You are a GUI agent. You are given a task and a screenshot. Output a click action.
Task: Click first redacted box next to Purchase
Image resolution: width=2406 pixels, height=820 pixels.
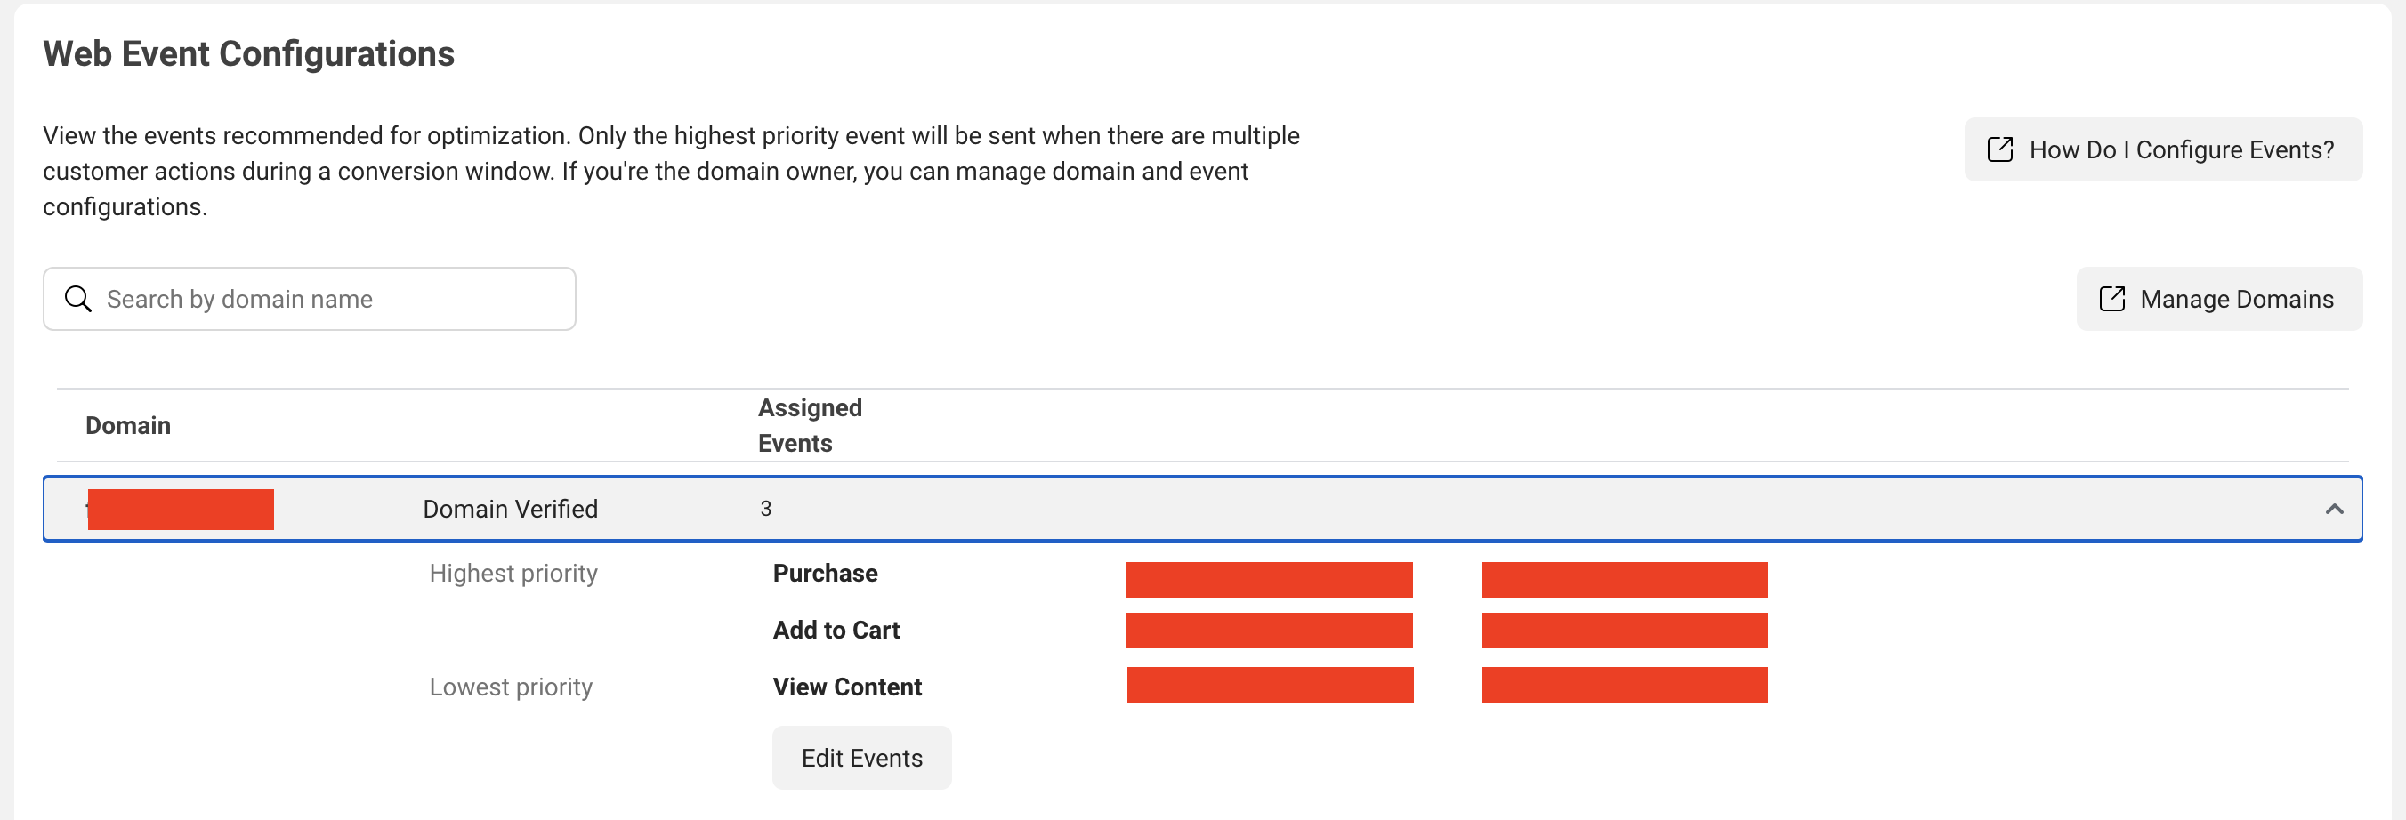[x=1270, y=579]
